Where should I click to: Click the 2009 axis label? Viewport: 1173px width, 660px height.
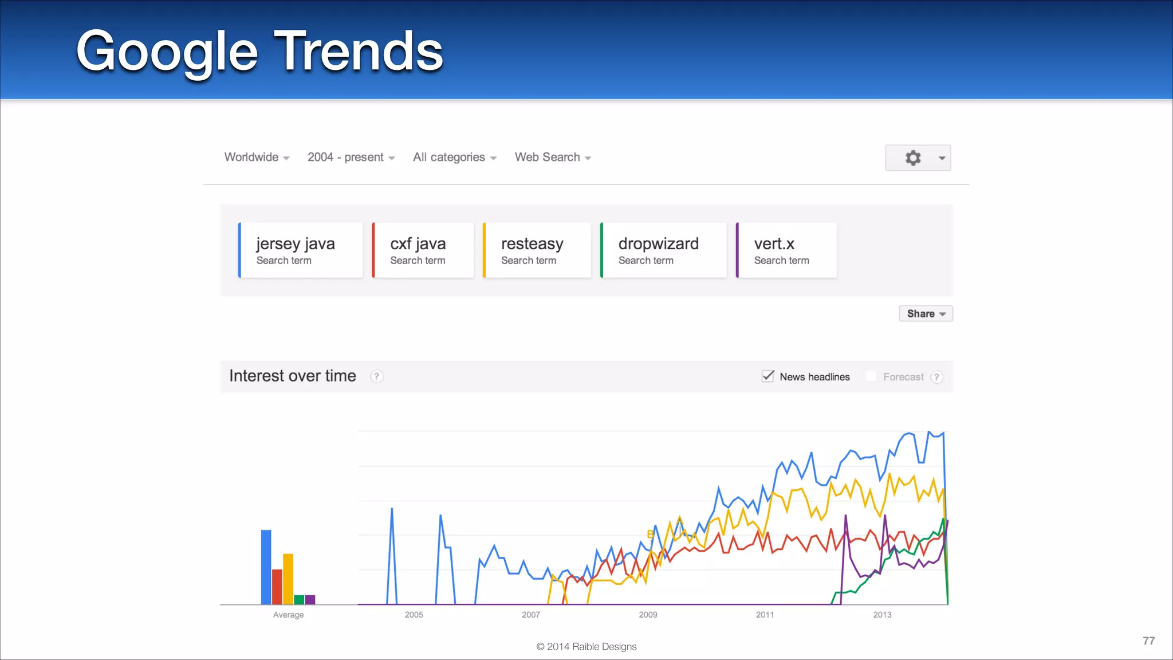tap(648, 615)
